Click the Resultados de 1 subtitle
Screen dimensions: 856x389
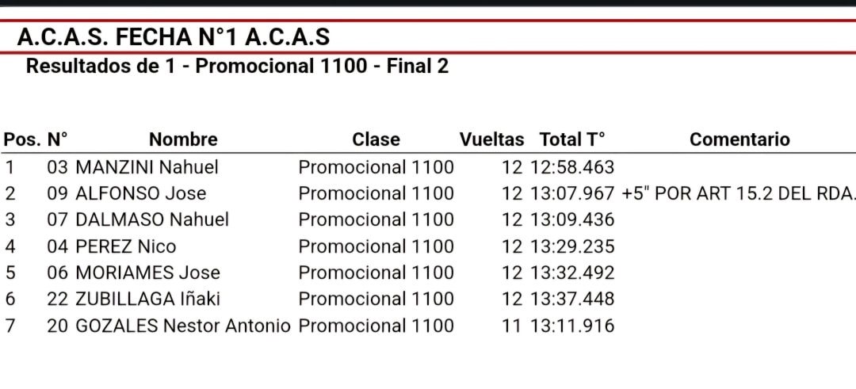click(x=238, y=66)
